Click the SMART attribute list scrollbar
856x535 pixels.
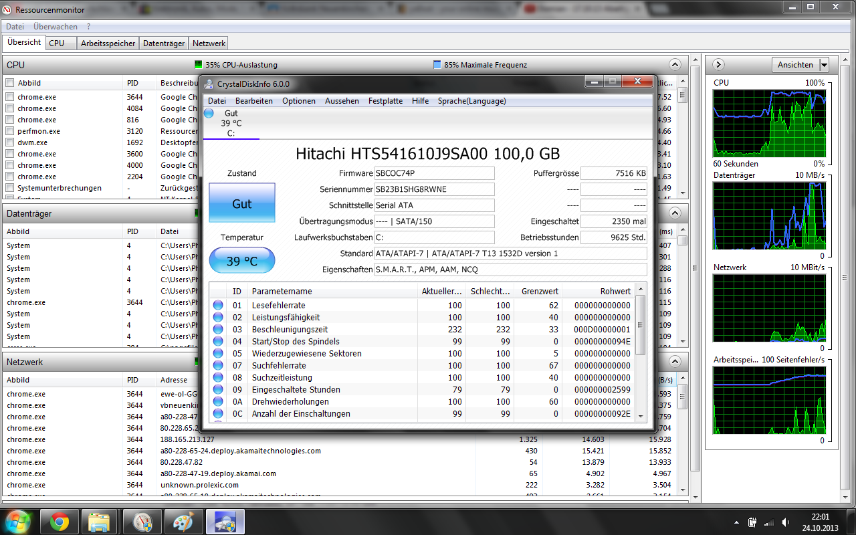[x=641, y=352]
